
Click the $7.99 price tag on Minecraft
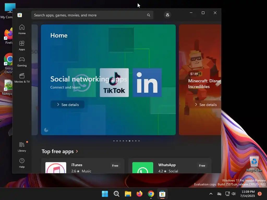[194, 74]
